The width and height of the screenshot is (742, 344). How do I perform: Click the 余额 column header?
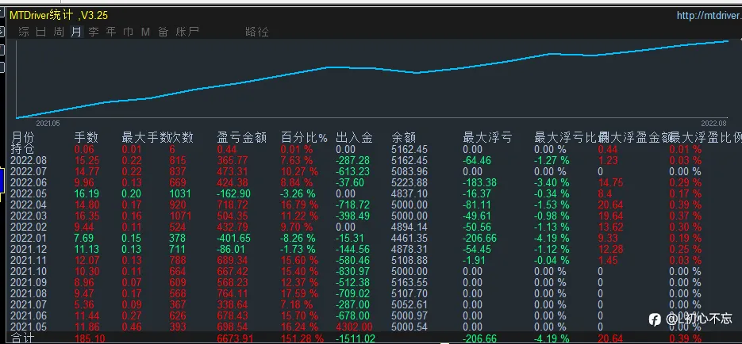click(404, 137)
